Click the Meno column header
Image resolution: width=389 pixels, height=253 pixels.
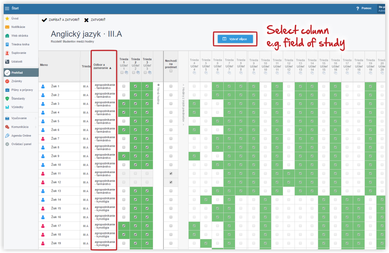(x=44, y=65)
